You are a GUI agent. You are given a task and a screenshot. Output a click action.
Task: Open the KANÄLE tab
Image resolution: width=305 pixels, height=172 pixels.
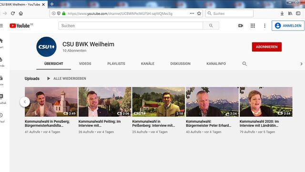[x=148, y=64]
